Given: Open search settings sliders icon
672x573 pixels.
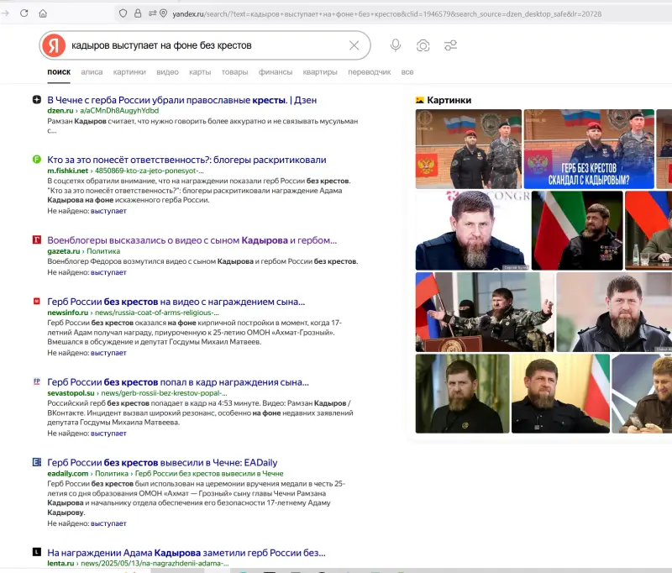Looking at the screenshot, I should pos(451,45).
